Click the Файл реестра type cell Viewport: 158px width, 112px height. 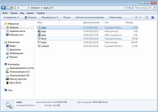(x=111, y=31)
